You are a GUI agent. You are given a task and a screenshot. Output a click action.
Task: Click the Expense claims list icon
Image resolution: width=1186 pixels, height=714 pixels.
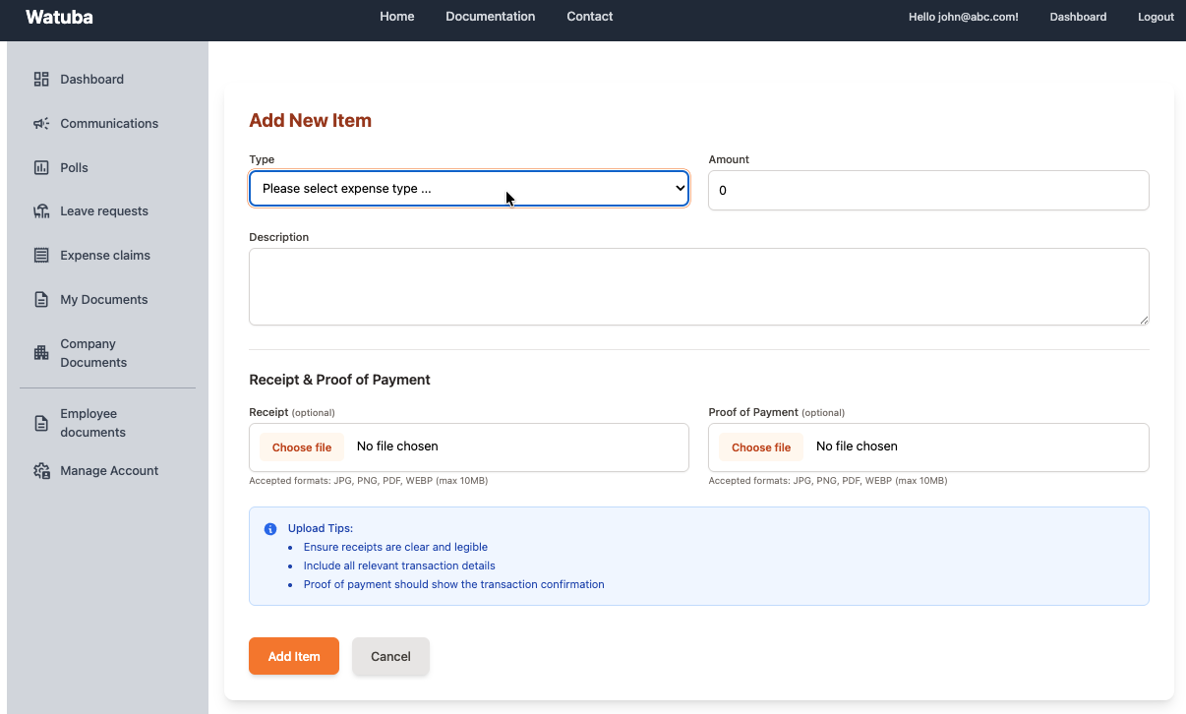(x=41, y=256)
